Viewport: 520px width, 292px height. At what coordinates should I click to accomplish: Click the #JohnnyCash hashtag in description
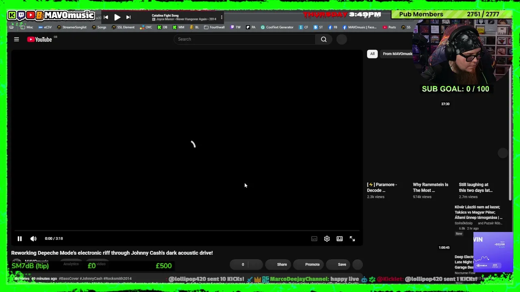(x=91, y=279)
